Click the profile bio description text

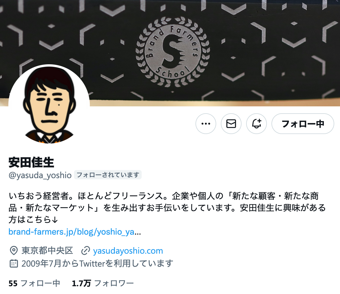click(x=167, y=208)
